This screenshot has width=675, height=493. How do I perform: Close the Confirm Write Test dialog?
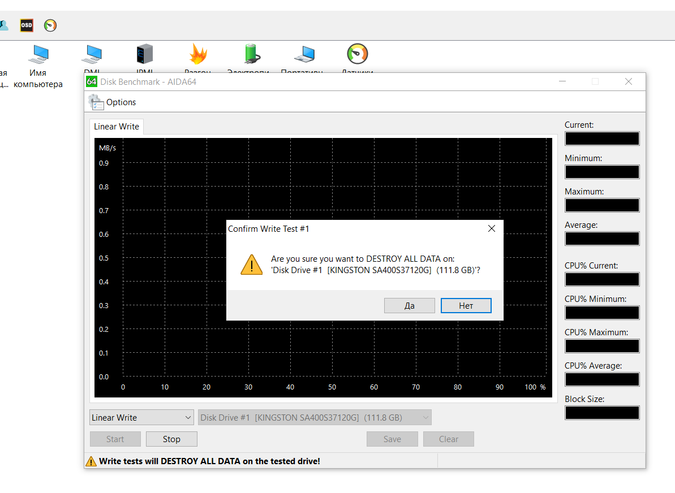point(492,229)
